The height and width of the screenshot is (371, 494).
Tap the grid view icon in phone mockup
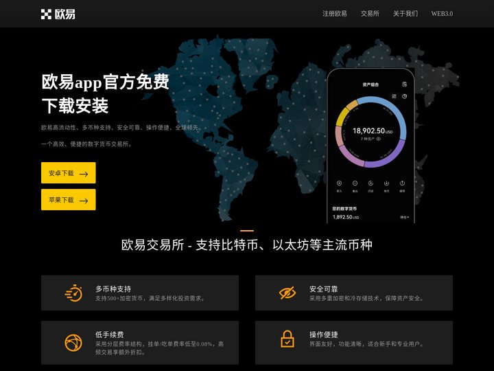tap(394, 96)
